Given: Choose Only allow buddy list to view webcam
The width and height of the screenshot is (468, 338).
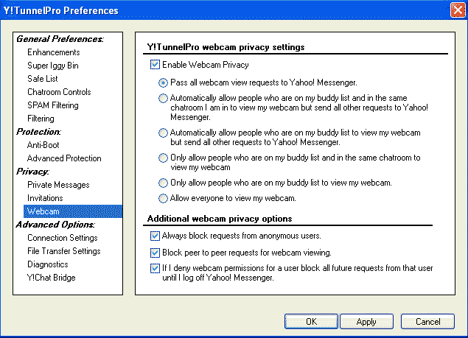Looking at the screenshot, I should pos(163,183).
